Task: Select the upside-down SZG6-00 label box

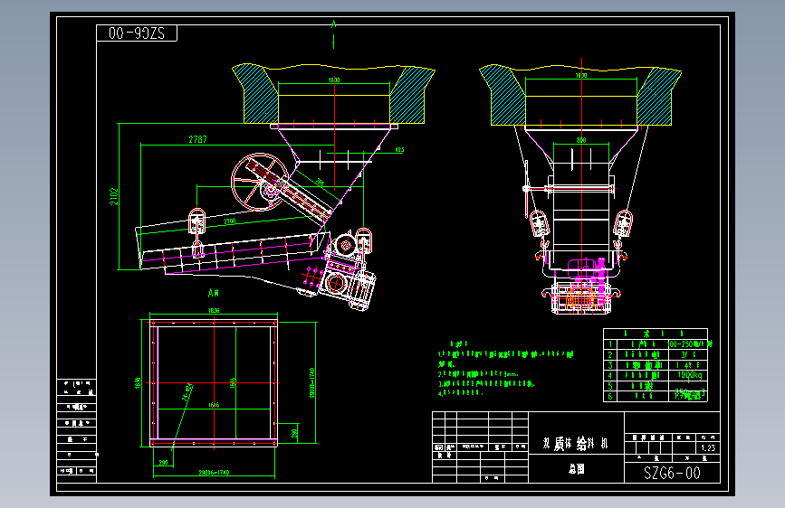Action: coord(137,33)
